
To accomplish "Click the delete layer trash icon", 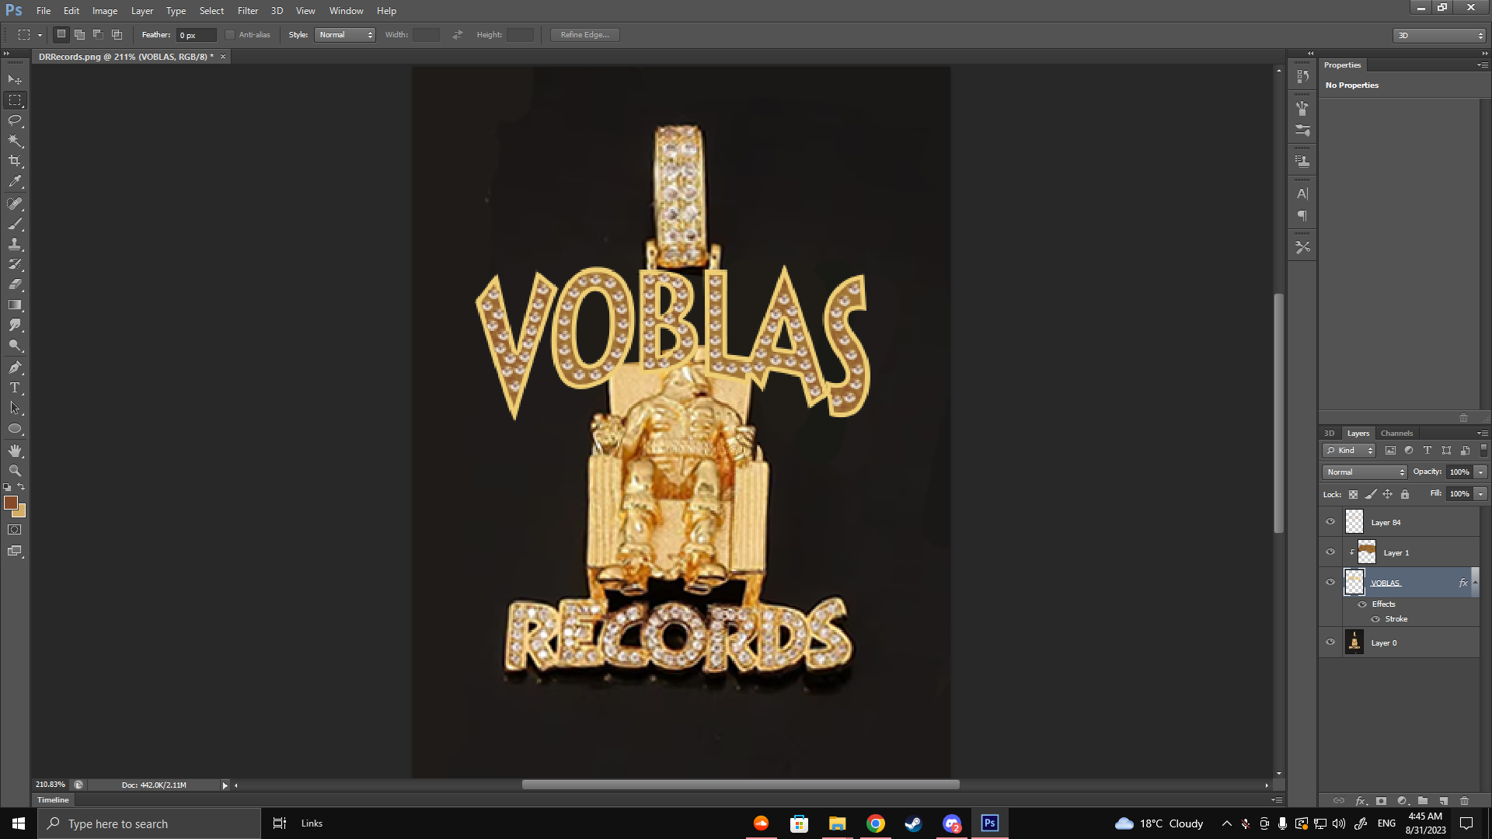I will tap(1465, 801).
